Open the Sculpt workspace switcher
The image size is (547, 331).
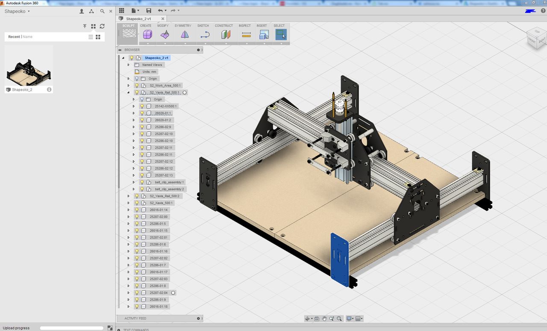click(x=128, y=34)
